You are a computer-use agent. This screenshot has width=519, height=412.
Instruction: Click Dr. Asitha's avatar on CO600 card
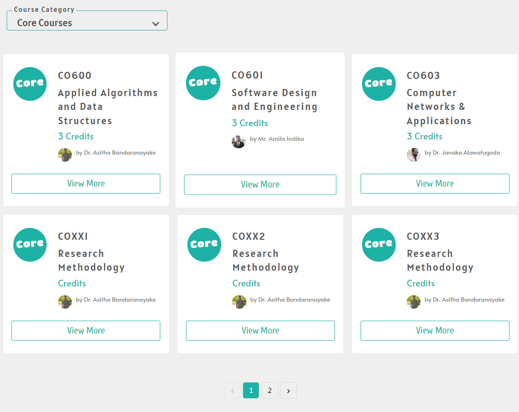click(x=65, y=155)
